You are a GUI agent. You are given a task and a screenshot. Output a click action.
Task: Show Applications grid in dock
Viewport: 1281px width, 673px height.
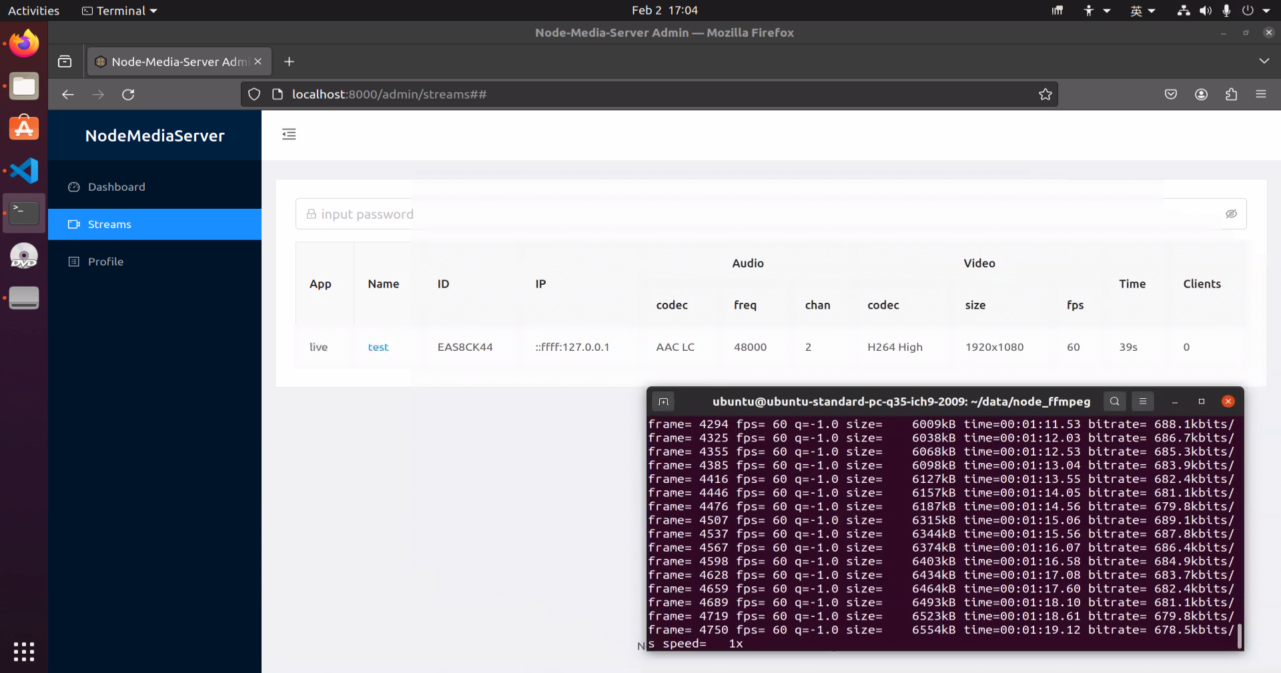click(24, 652)
